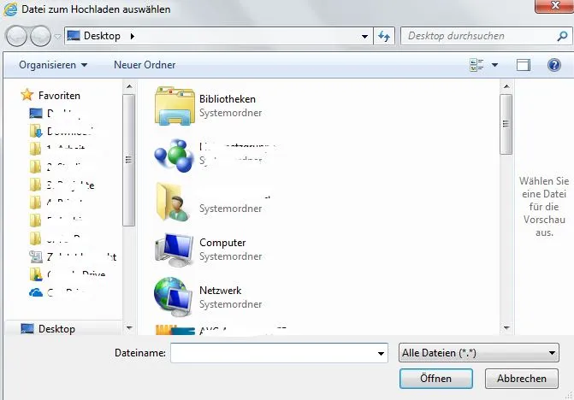Toggle the preview pane button
This screenshot has width=574, height=400.
(524, 65)
